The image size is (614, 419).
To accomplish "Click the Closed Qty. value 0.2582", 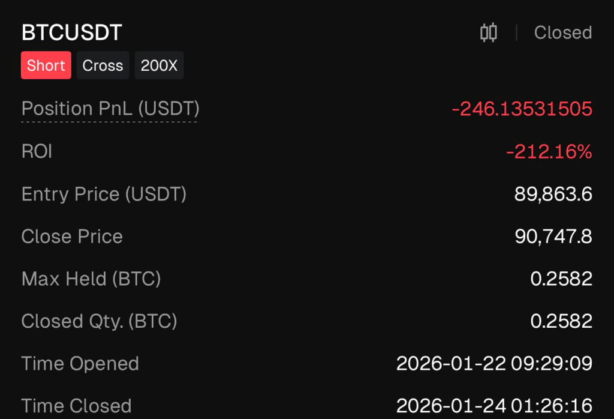I will point(561,321).
